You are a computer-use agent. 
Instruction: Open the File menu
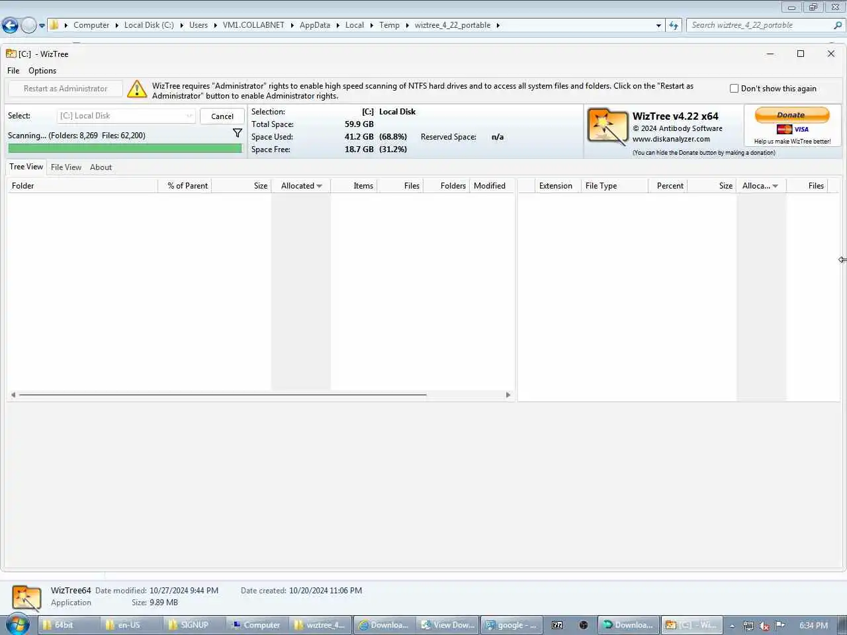click(x=13, y=71)
